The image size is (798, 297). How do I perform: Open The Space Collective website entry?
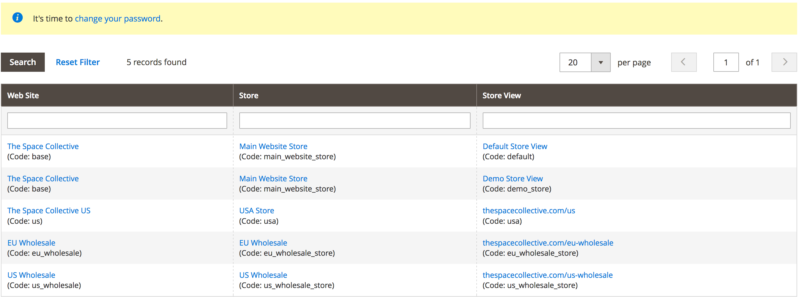point(43,146)
